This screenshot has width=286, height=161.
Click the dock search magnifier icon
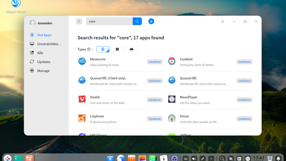tap(222, 159)
